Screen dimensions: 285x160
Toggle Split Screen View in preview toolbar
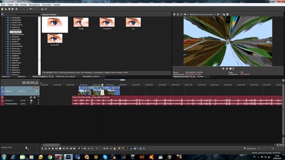[x=185, y=14]
